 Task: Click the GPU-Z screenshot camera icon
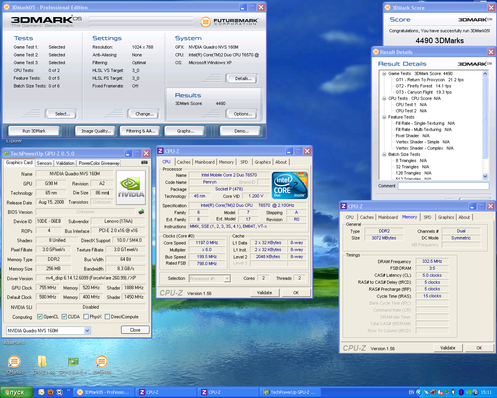(144, 162)
